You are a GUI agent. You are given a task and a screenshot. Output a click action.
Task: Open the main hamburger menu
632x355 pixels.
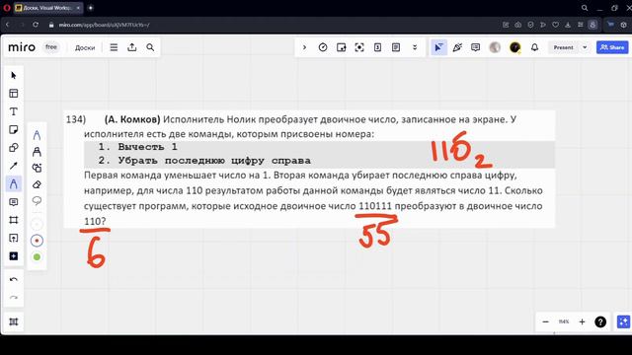(114, 47)
